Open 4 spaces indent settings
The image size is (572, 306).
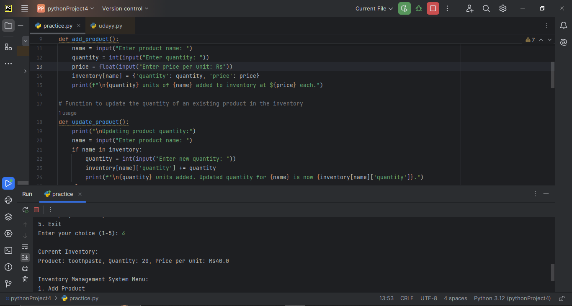pos(456,298)
